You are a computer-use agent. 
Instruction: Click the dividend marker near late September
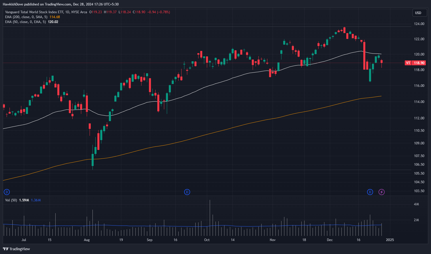coord(187,192)
